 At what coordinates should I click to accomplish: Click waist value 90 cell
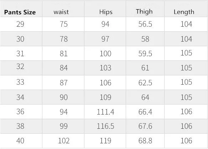(x=64, y=97)
